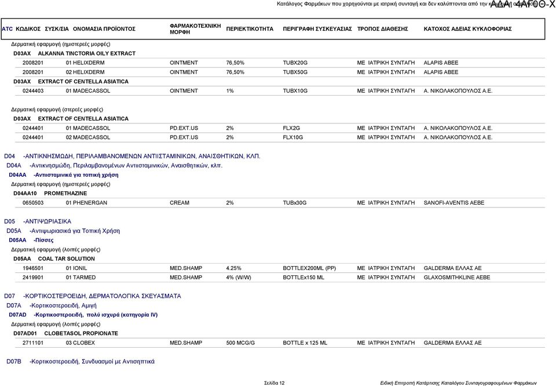
Task: Click the ΠΕΡΙΓΡΑΦΗ ΣΥΣΚΕΥΑΣΙΑΣ column header
Action: pyautogui.click(x=317, y=29)
